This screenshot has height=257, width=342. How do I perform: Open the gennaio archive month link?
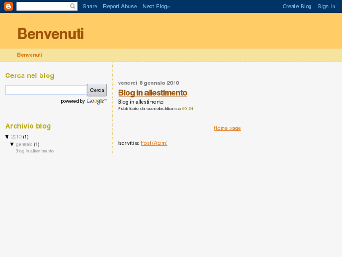pos(24,144)
